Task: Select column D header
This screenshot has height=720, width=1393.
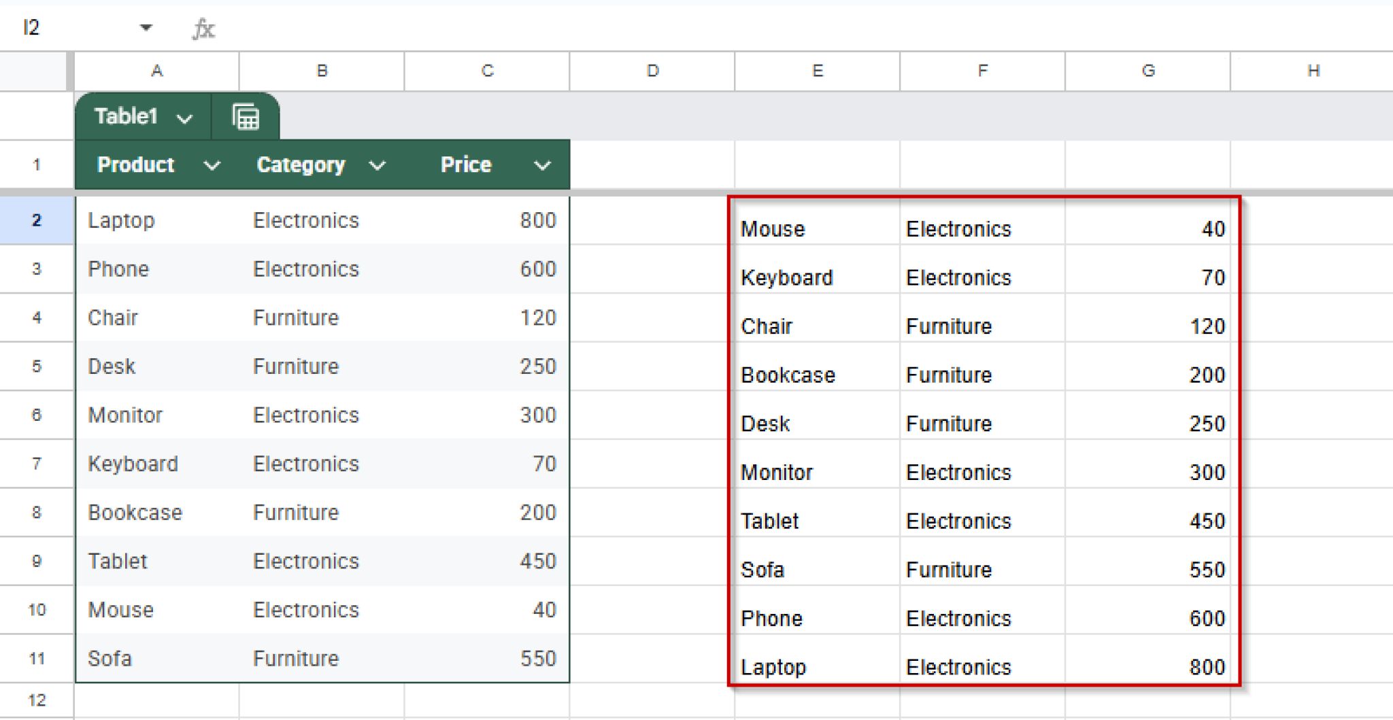Action: [651, 71]
